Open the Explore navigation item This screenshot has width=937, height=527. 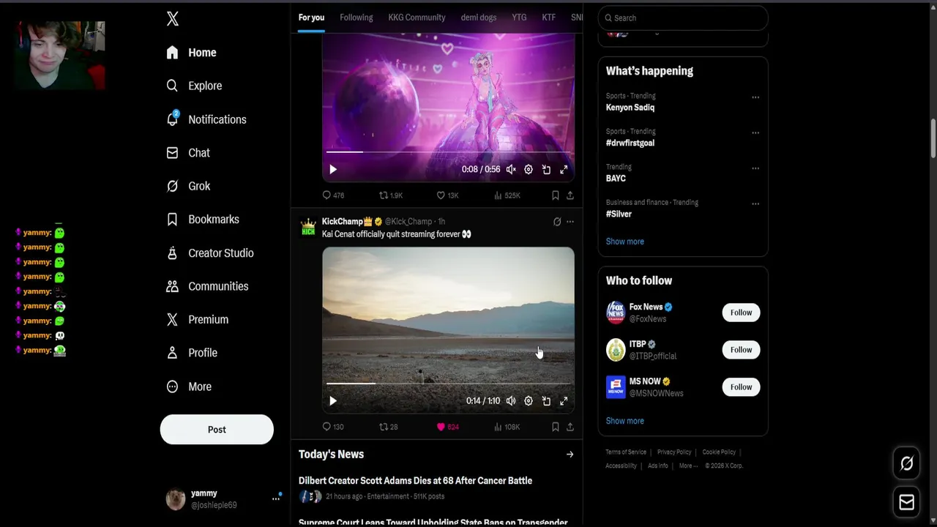point(194,86)
